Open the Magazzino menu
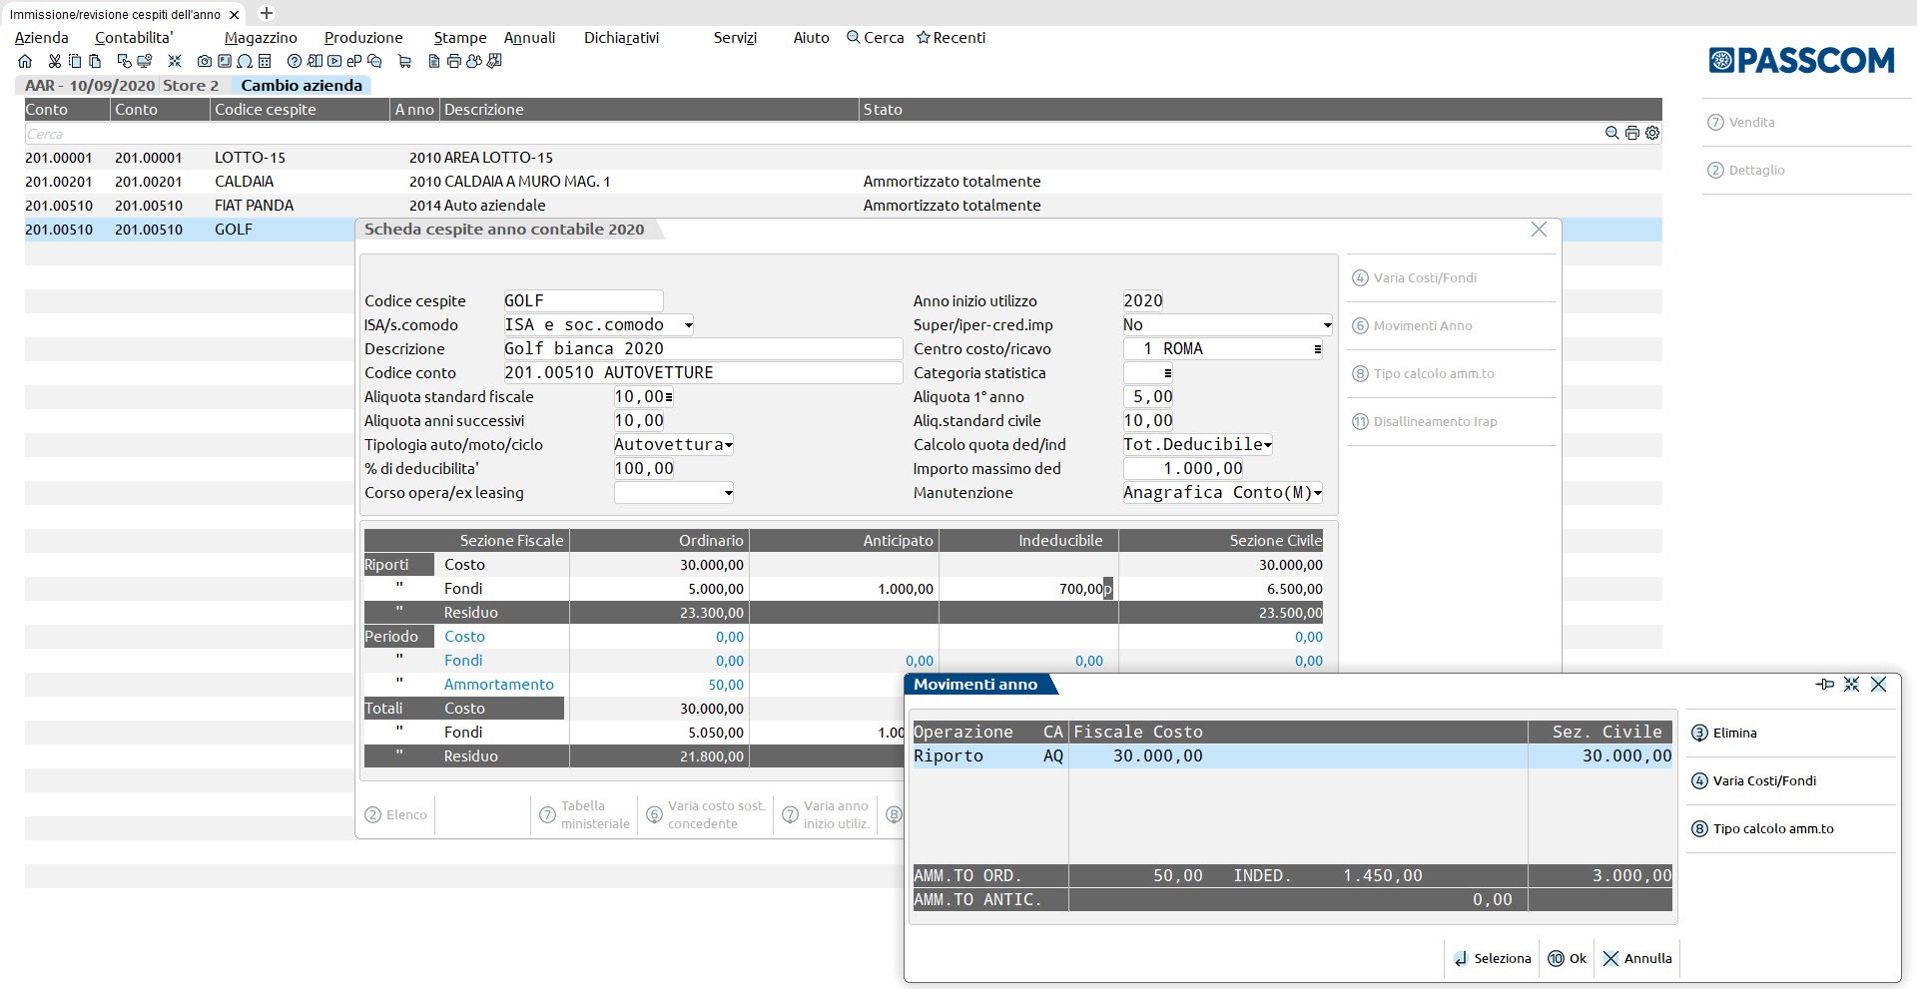Image resolution: width=1917 pixels, height=989 pixels. [x=261, y=38]
